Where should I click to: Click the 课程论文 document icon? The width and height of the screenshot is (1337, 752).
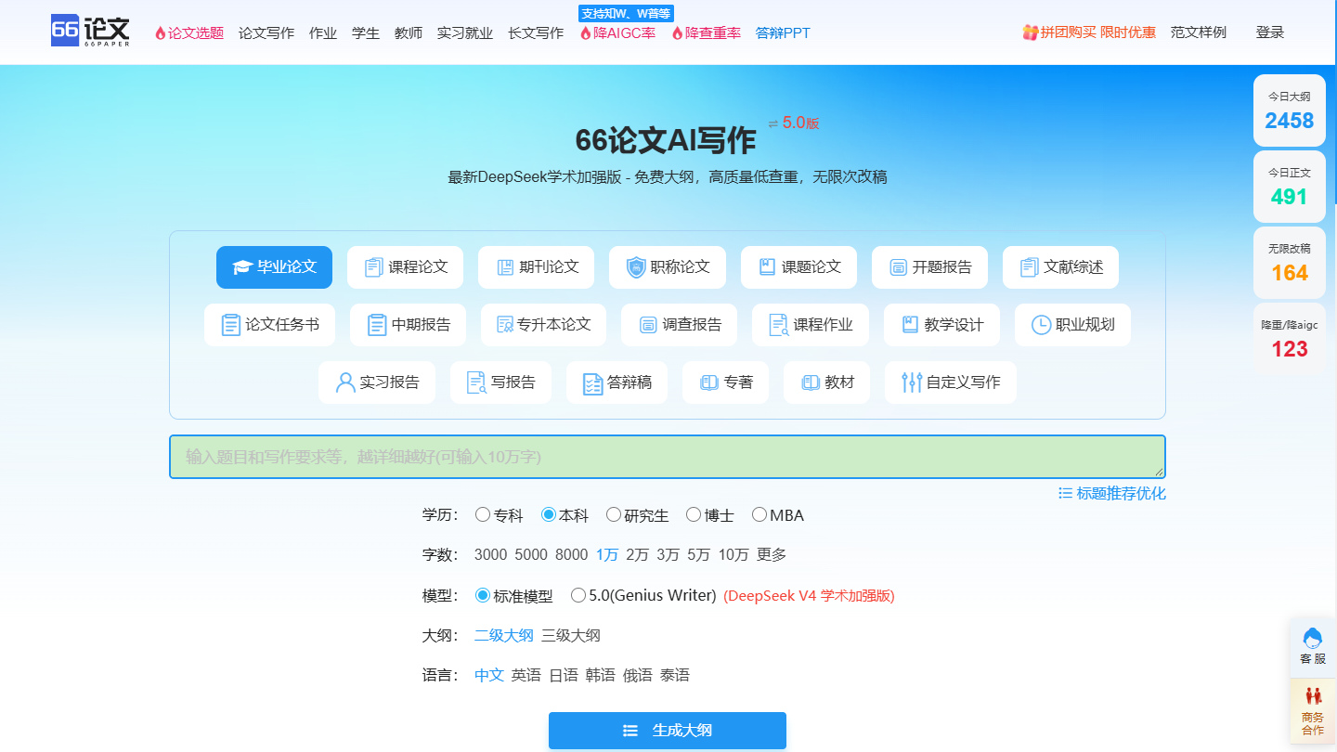point(374,267)
